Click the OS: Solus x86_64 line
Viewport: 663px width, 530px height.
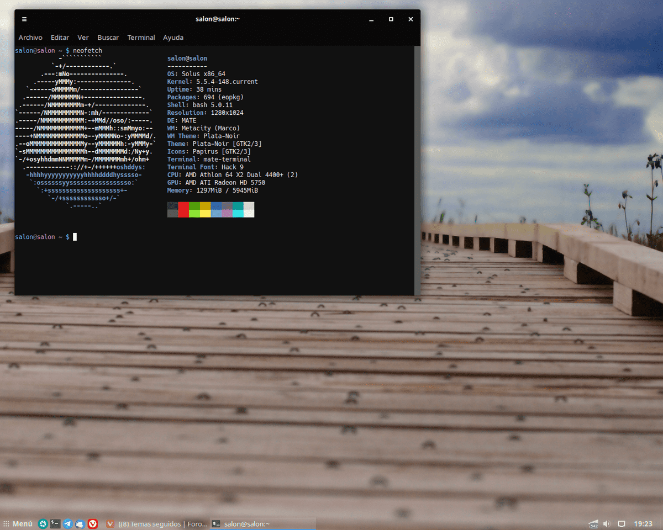196,74
